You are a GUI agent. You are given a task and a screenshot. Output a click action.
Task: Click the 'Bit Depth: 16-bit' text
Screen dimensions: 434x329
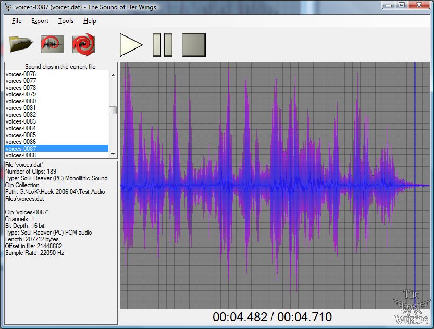coord(24,226)
